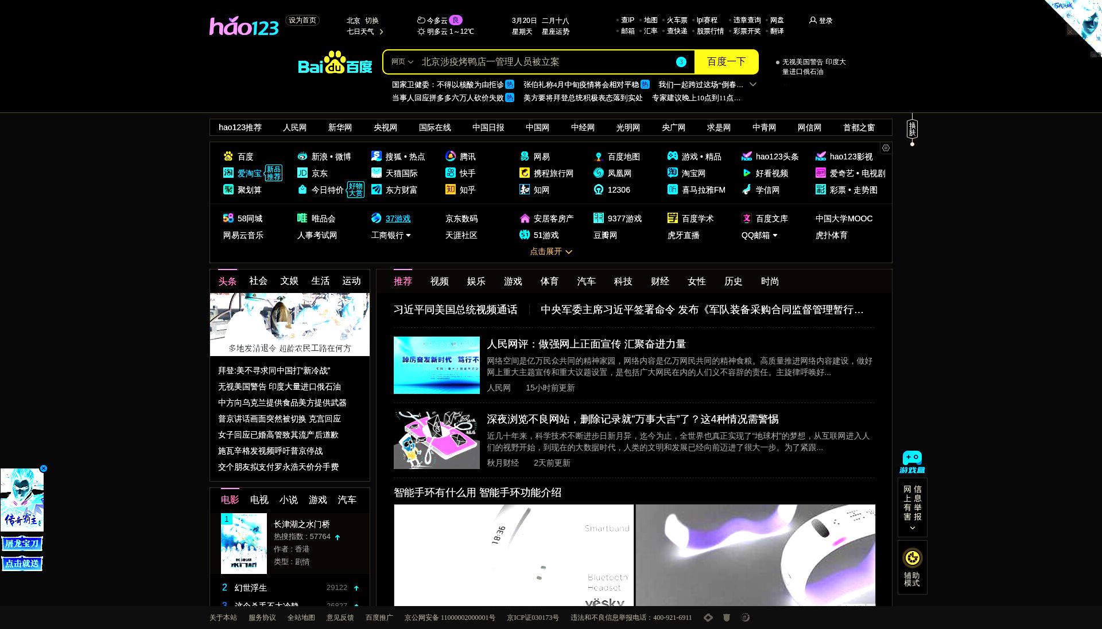Image resolution: width=1102 pixels, height=629 pixels.
Task: Click the 百度一下 search button
Action: pos(727,62)
